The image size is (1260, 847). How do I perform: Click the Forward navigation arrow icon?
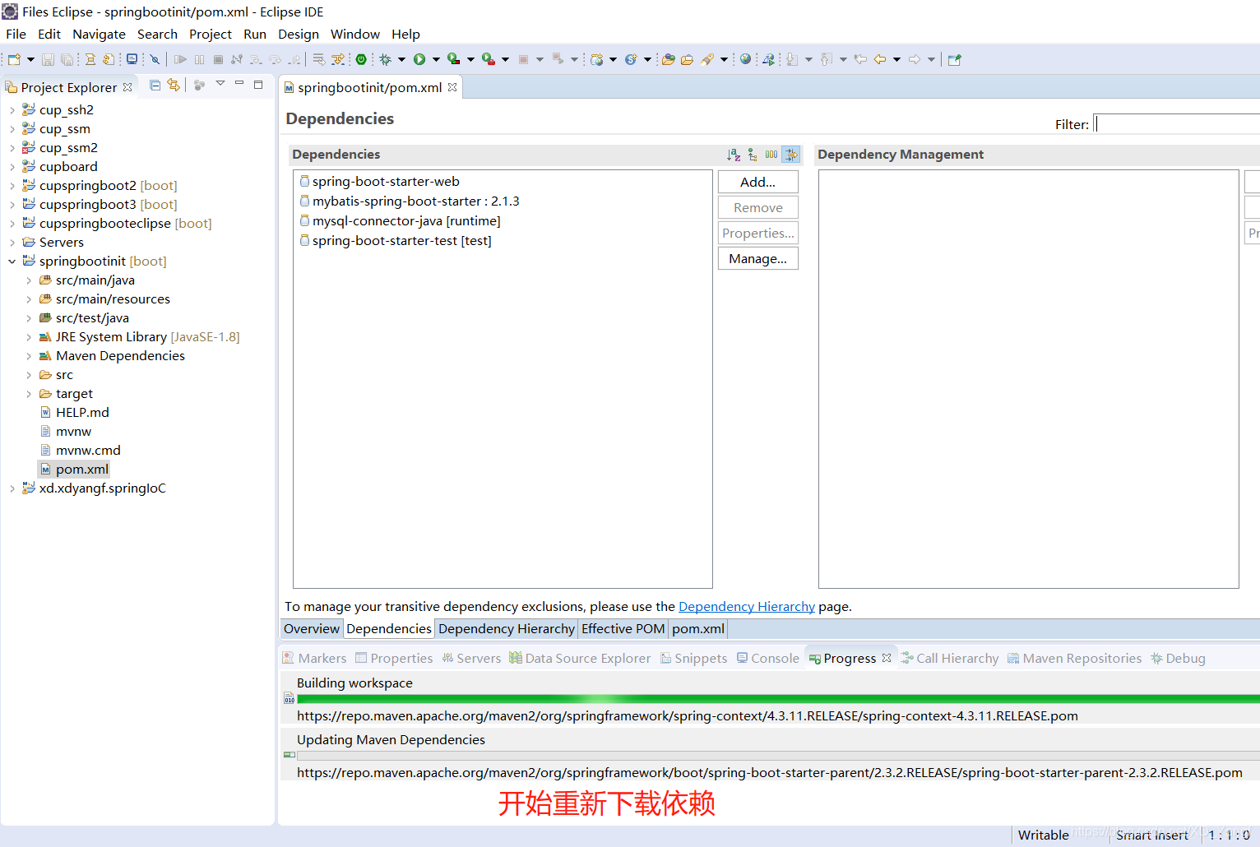pyautogui.click(x=915, y=59)
